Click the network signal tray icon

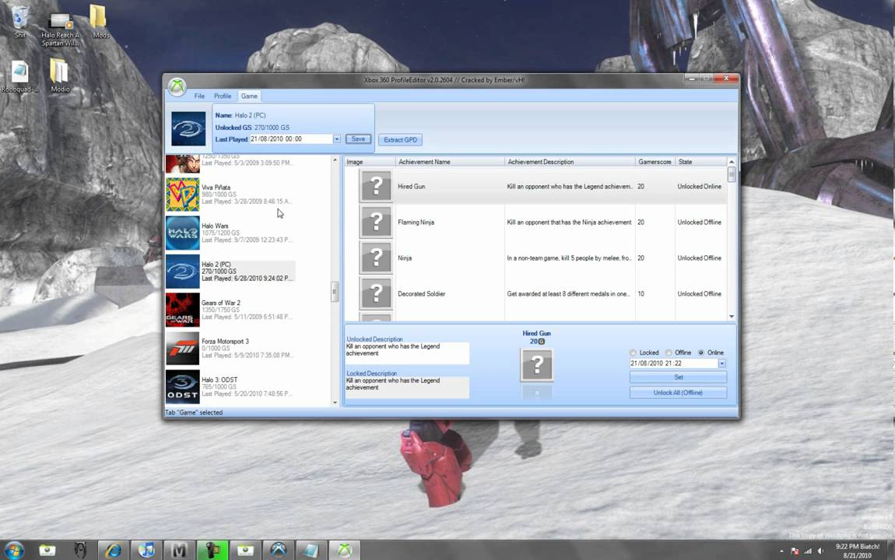click(808, 551)
